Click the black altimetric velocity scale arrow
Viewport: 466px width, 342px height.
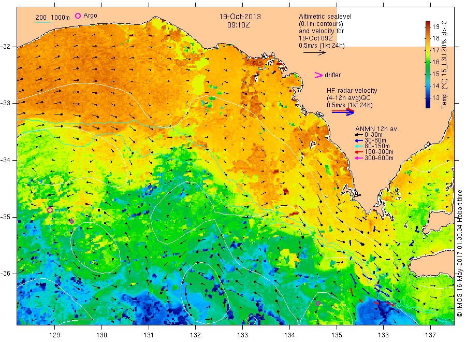point(314,53)
